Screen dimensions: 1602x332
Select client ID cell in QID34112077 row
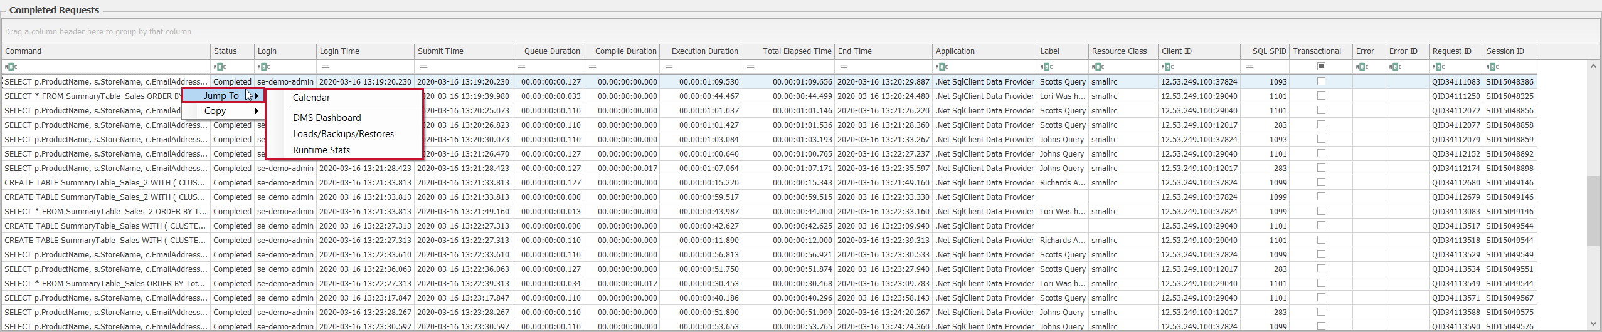pos(1199,125)
